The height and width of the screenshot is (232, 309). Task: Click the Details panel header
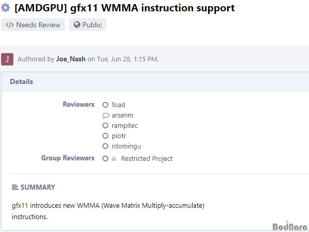156,81
